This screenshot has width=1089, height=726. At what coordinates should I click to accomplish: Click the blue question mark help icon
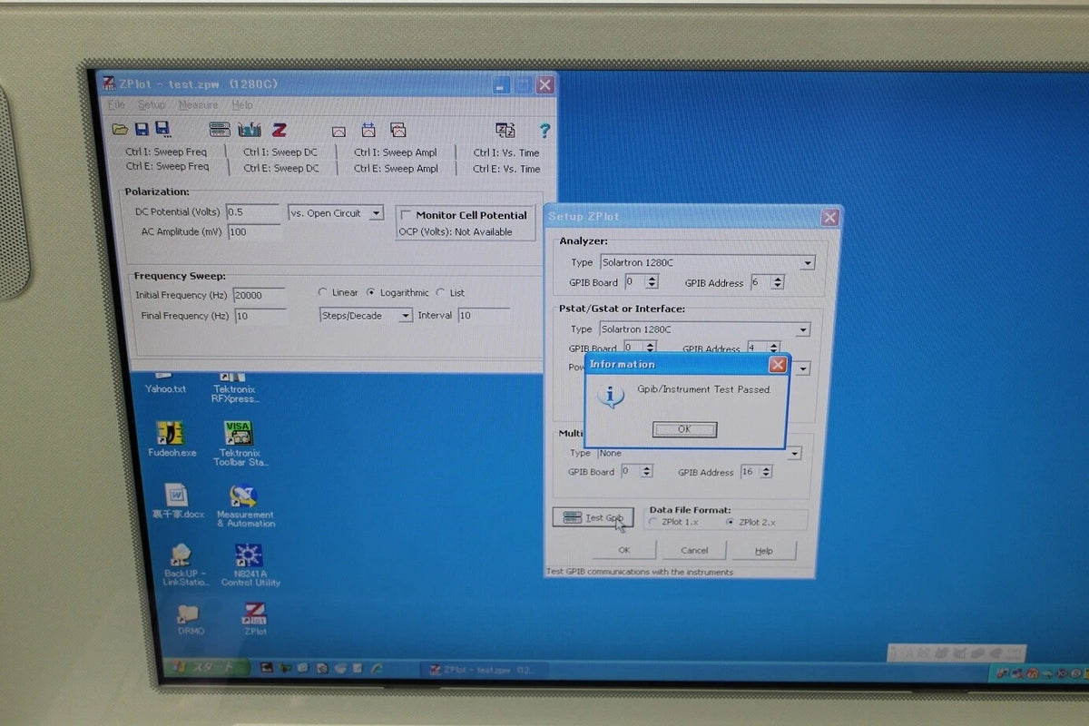544,130
